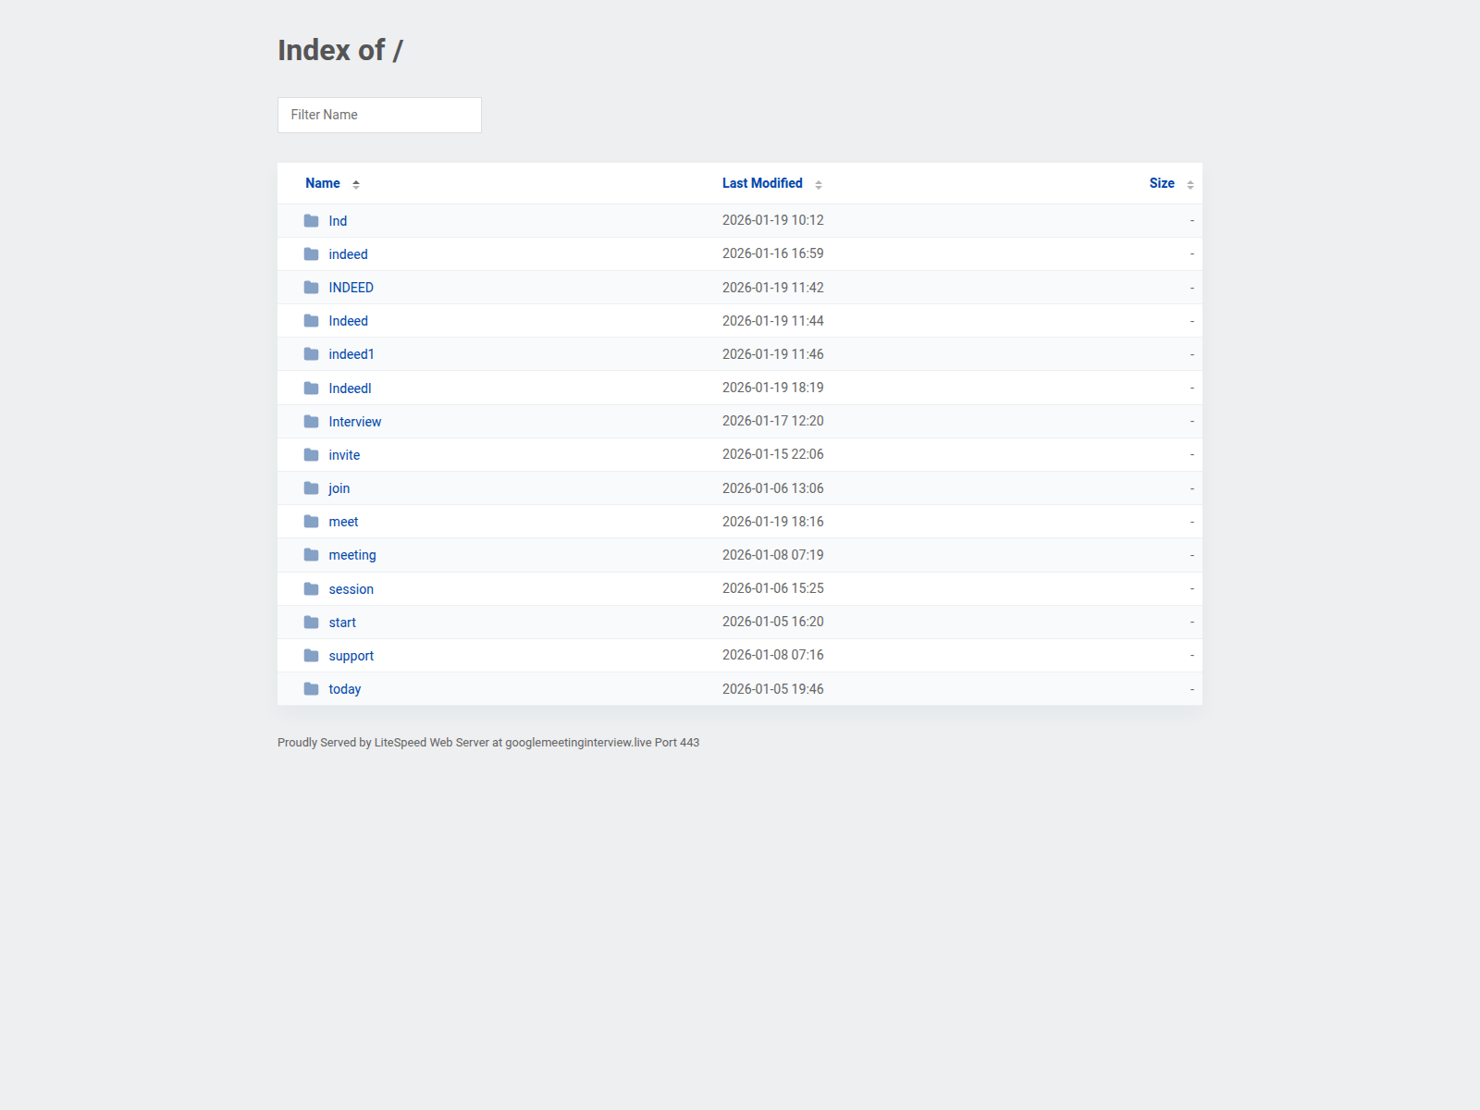Click the date 2026-01-19 18:16
1480x1110 pixels.
coord(773,522)
